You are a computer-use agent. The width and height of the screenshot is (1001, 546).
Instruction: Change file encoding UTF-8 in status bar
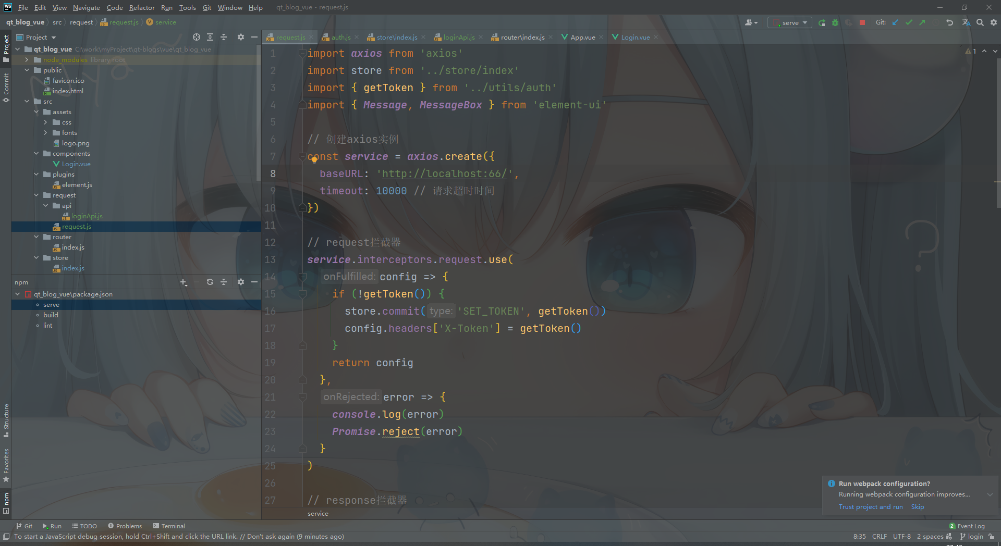tap(901, 537)
